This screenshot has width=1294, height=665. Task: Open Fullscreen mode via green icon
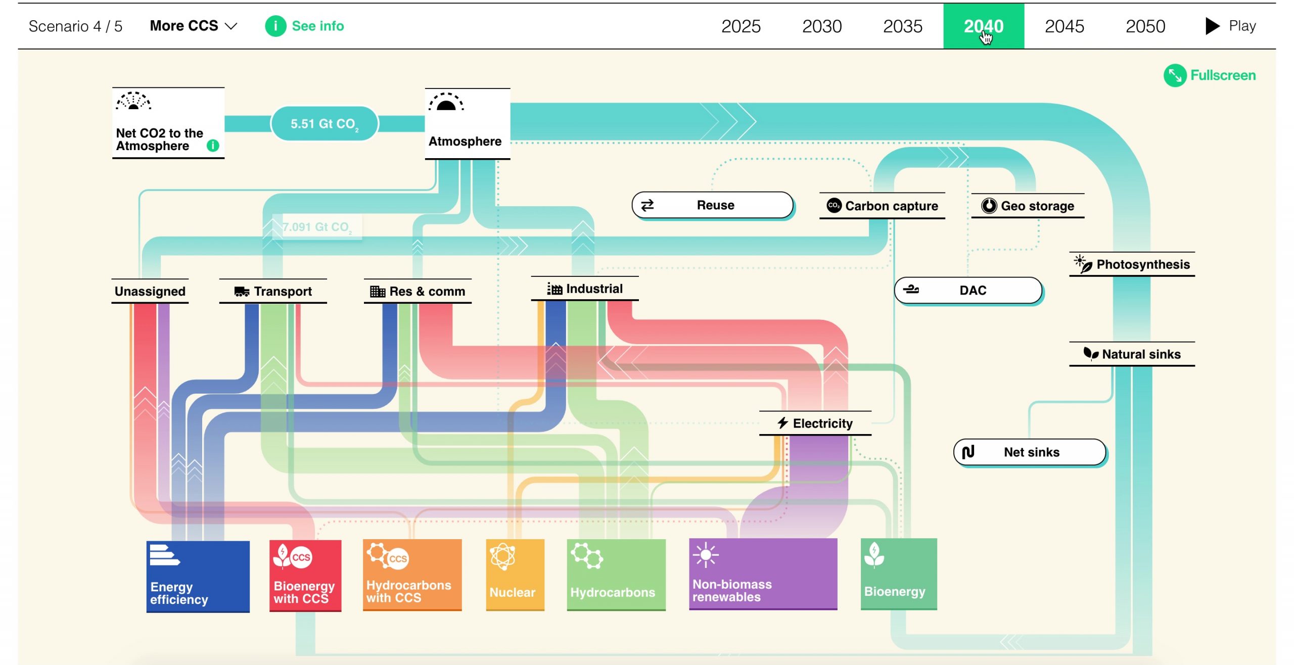tap(1175, 76)
